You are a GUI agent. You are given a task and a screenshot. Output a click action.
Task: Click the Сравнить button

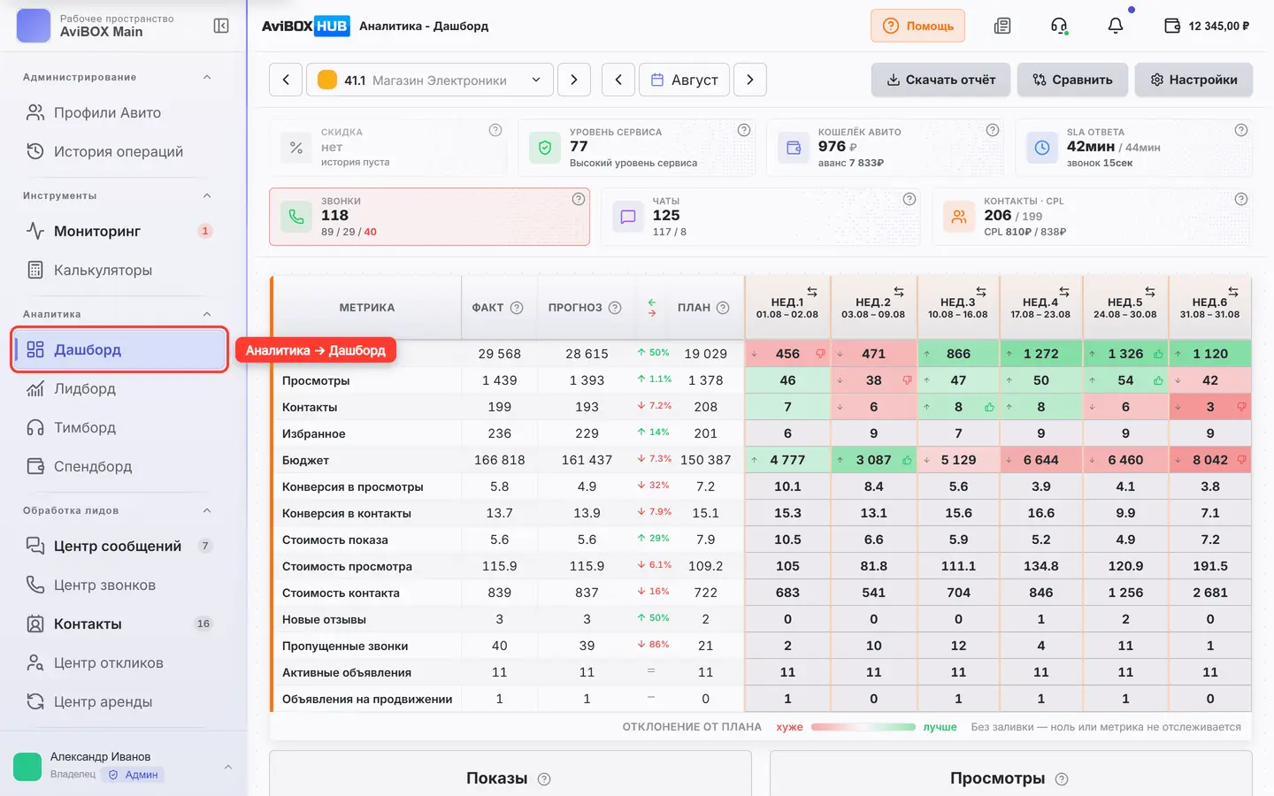[x=1072, y=80]
